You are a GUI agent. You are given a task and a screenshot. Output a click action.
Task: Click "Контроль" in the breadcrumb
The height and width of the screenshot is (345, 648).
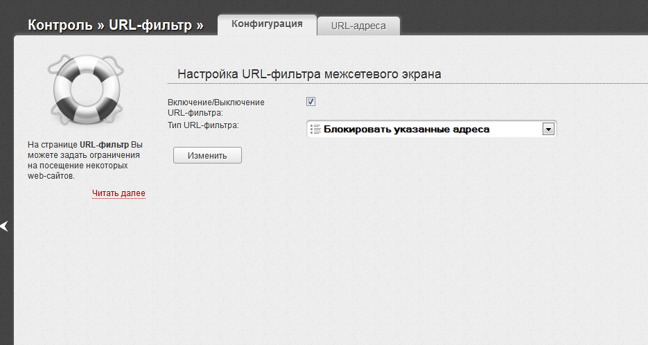[x=60, y=26]
